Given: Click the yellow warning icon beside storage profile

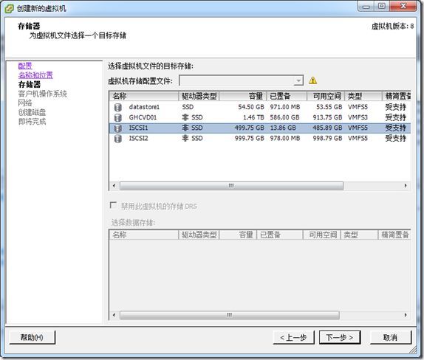Looking at the screenshot, I should click(x=313, y=80).
